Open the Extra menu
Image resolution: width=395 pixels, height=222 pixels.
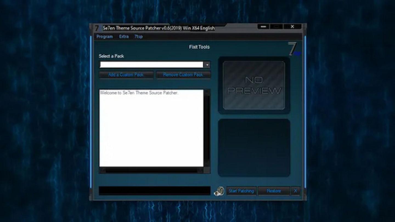tap(124, 36)
